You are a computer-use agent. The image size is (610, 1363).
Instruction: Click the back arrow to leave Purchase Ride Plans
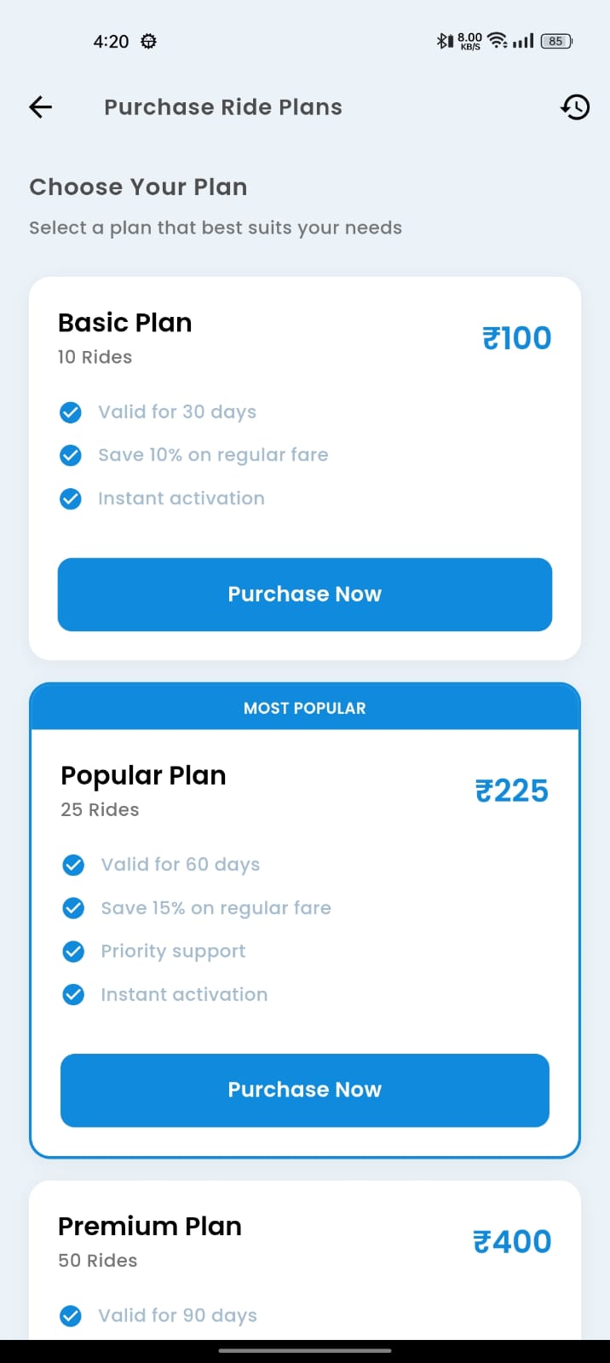click(39, 106)
